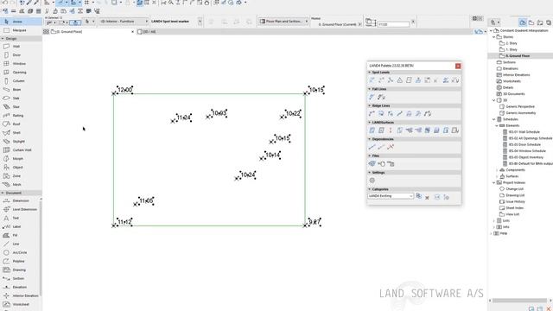Switch navigator to Project Map mode
The height and width of the screenshot is (311, 553).
click(523, 22)
